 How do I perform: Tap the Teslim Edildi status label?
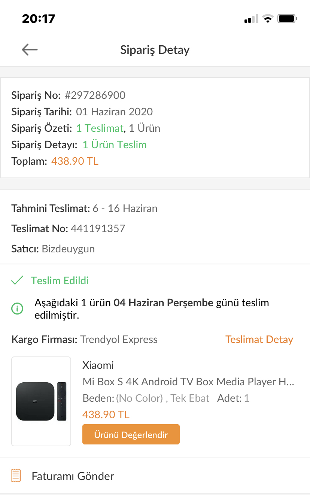pos(60,281)
